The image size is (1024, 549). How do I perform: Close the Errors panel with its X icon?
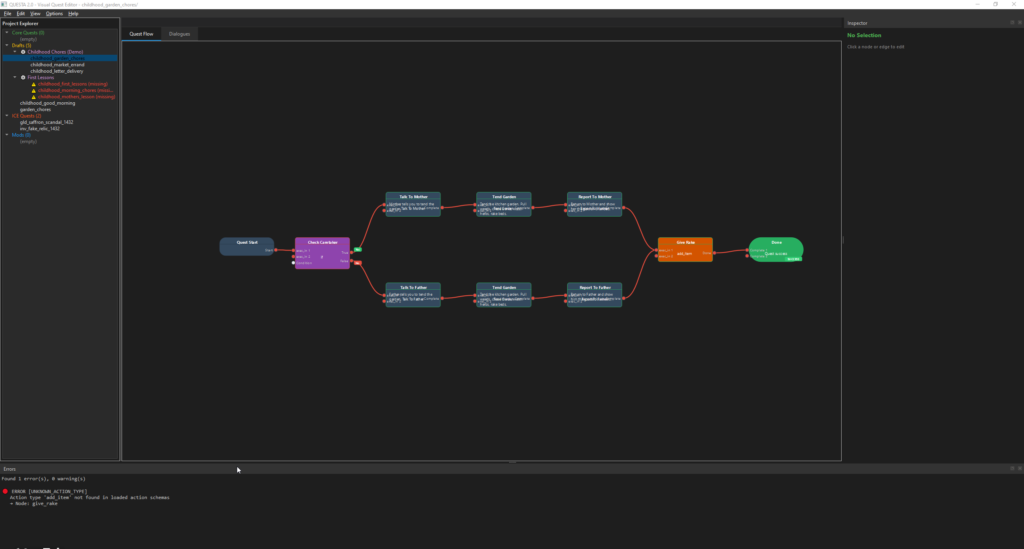[x=1020, y=468]
